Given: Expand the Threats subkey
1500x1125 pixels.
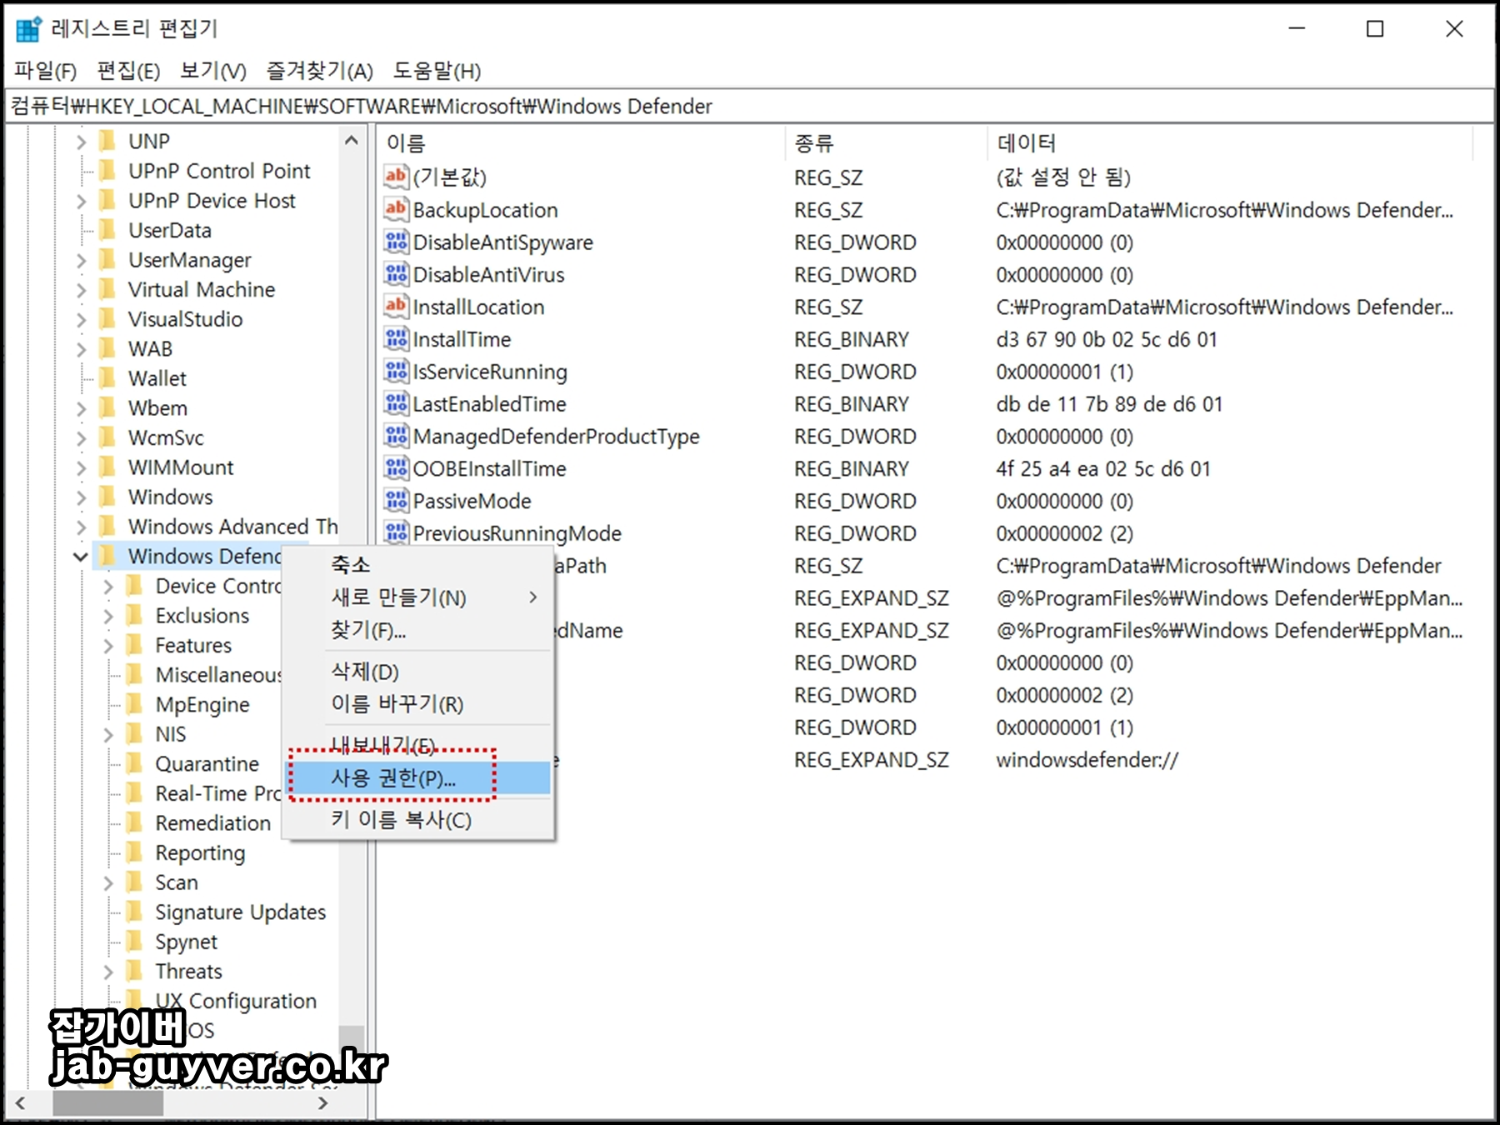Looking at the screenshot, I should (108, 972).
